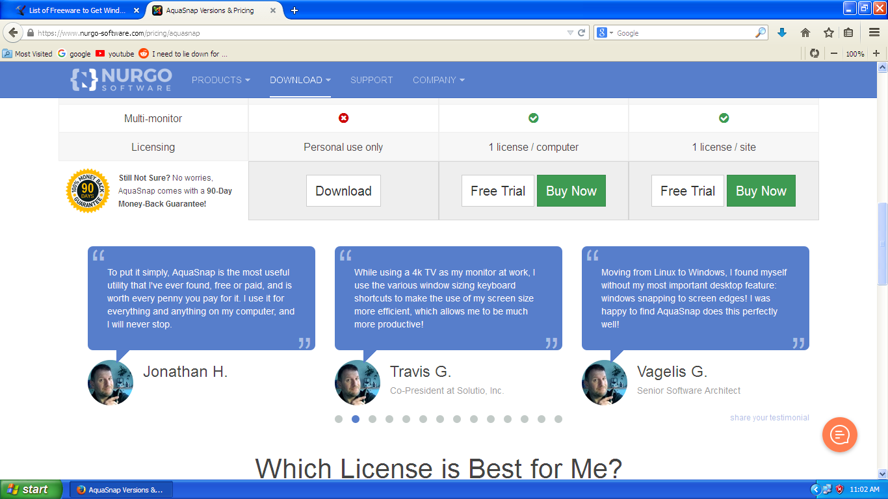Select the third testimonial carousel dot
Screen dimensions: 888x499
click(x=372, y=419)
